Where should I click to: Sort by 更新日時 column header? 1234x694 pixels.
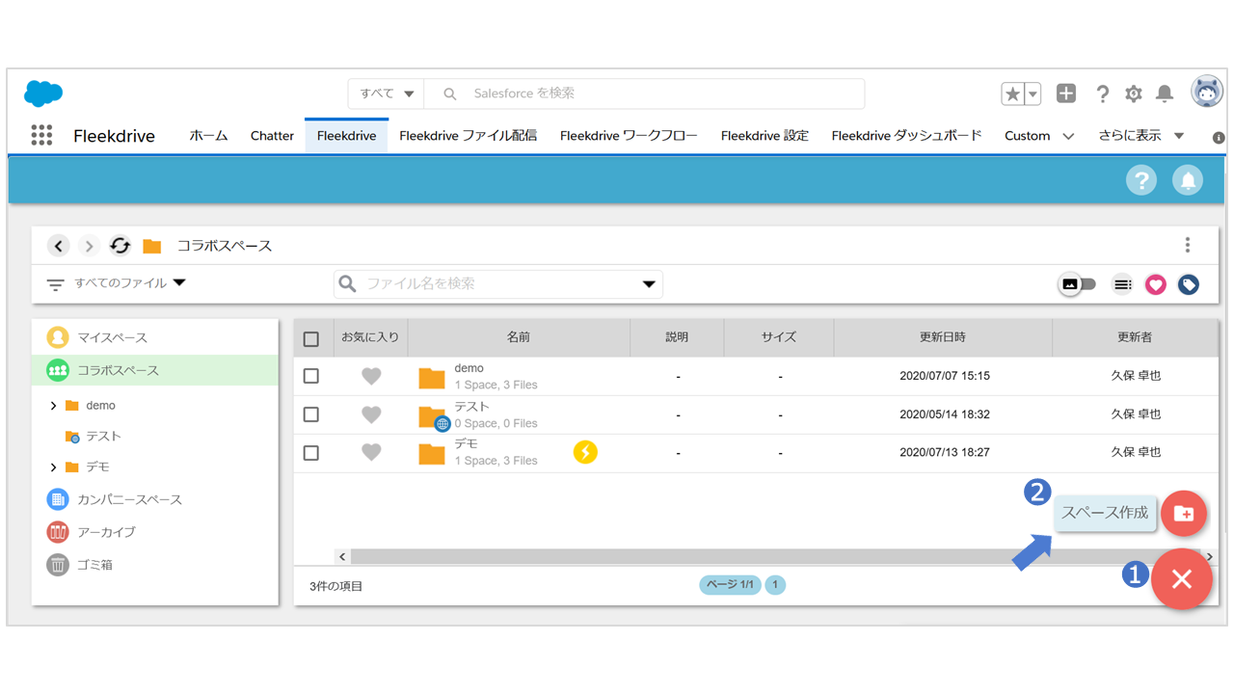tap(943, 337)
